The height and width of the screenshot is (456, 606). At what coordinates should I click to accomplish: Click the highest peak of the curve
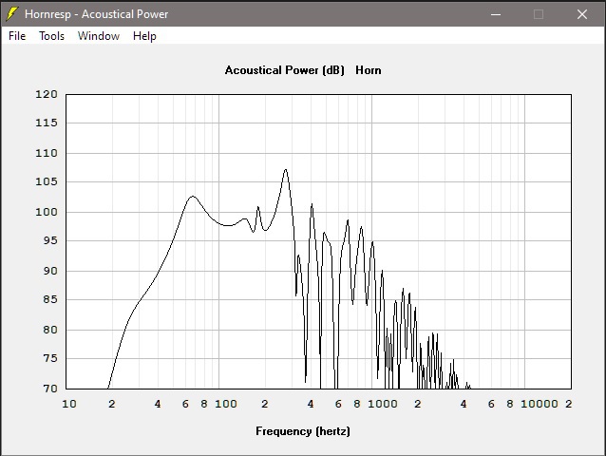point(286,170)
